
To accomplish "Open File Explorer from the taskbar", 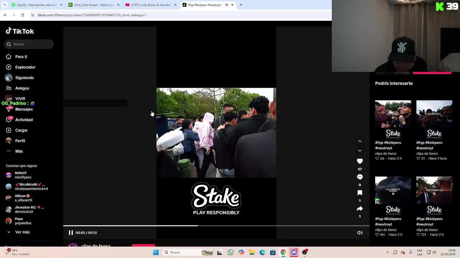I will [252, 252].
